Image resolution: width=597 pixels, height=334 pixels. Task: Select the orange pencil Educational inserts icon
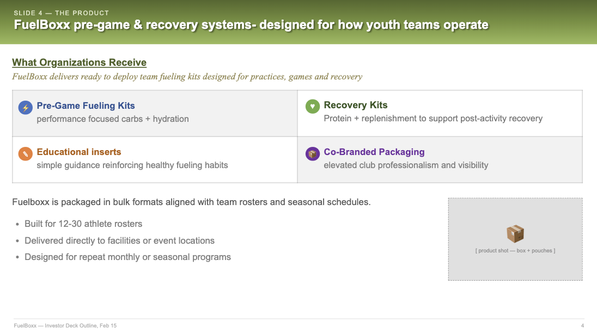(x=26, y=154)
